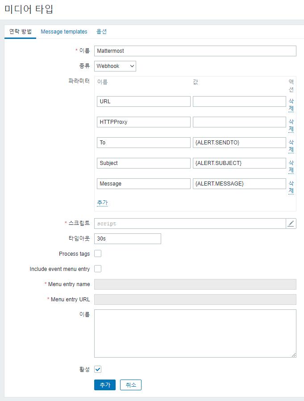Screen dimensions: 304x401
Task: Switch to the 연락 방법 tab
Action: 21,31
